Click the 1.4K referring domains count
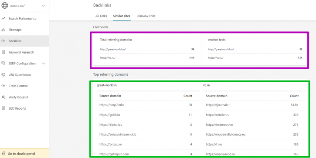Screen dimensions: 316x158 [x=192, y=58]
